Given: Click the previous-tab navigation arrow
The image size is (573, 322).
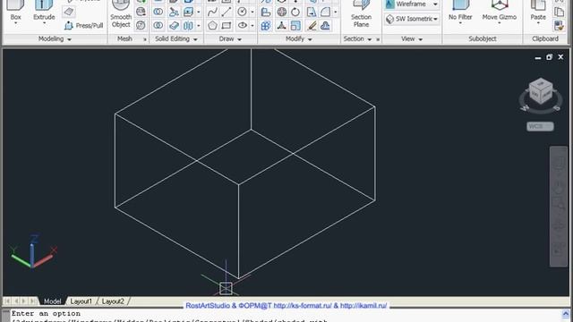Looking at the screenshot, I should click(x=16, y=301).
